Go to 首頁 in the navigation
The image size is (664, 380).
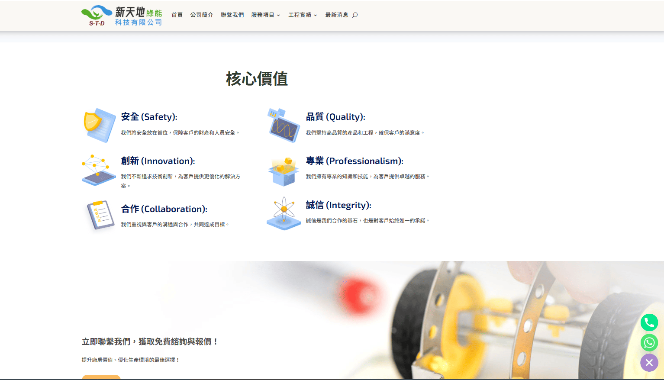click(177, 15)
